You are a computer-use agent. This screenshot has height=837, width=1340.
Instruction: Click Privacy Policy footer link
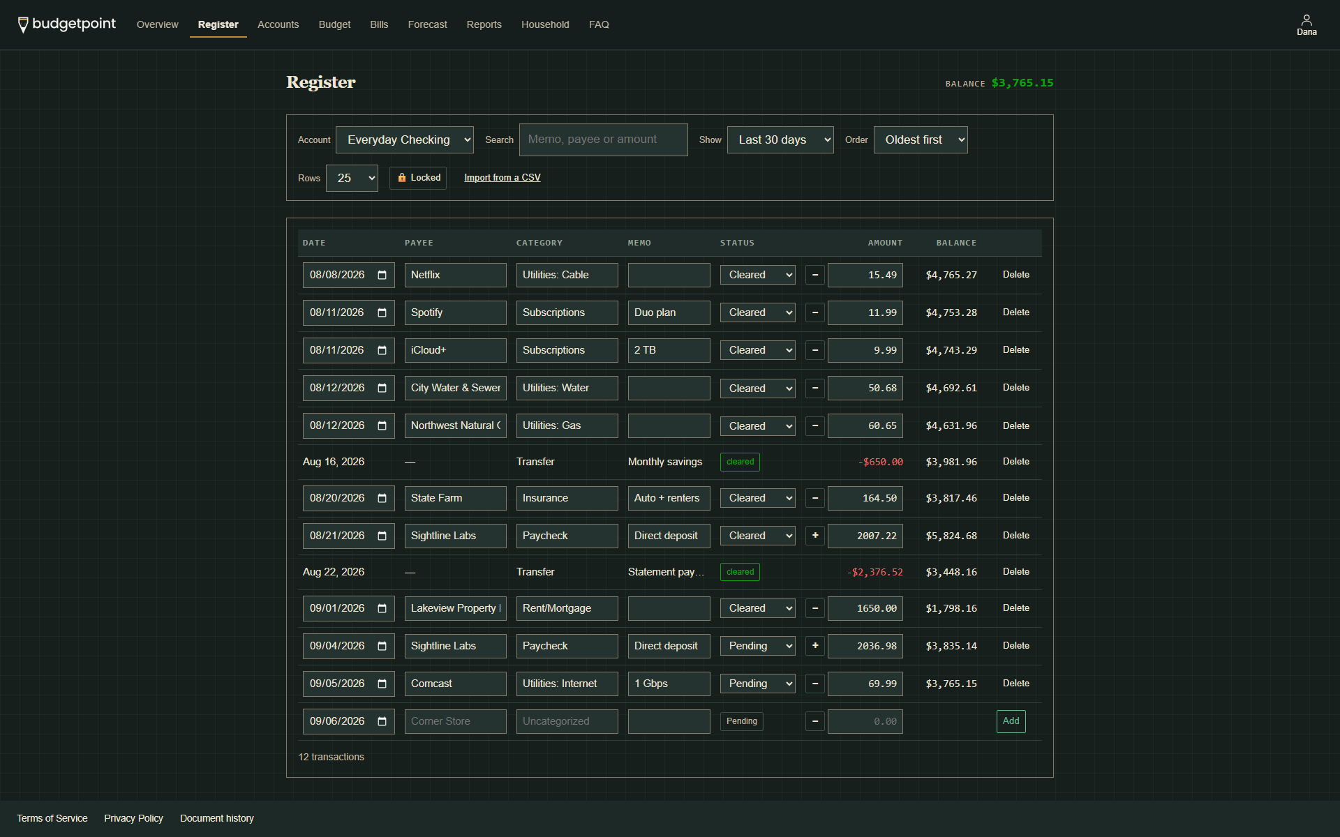pos(133,818)
